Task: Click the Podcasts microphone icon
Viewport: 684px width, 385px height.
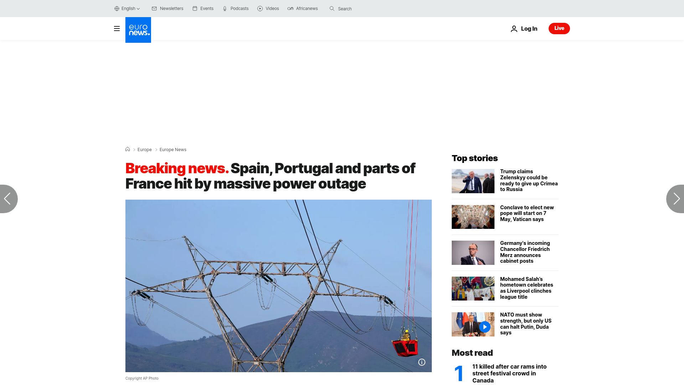Action: click(225, 9)
